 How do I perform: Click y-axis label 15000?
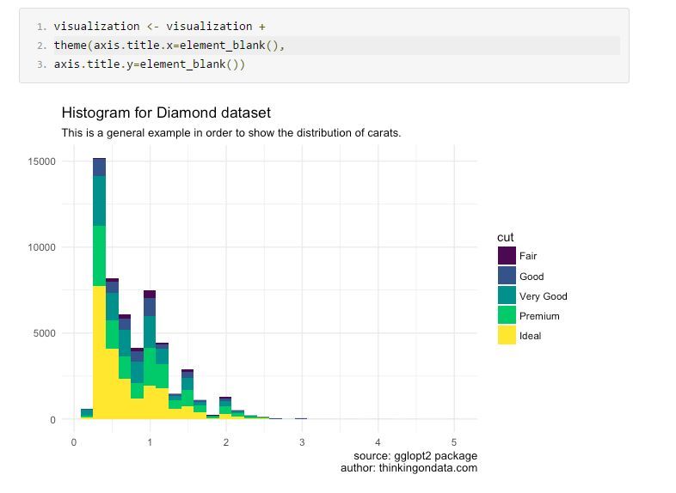coord(42,161)
